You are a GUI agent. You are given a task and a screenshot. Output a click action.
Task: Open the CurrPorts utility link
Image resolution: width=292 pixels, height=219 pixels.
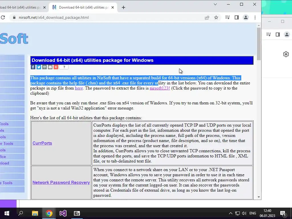point(42,143)
